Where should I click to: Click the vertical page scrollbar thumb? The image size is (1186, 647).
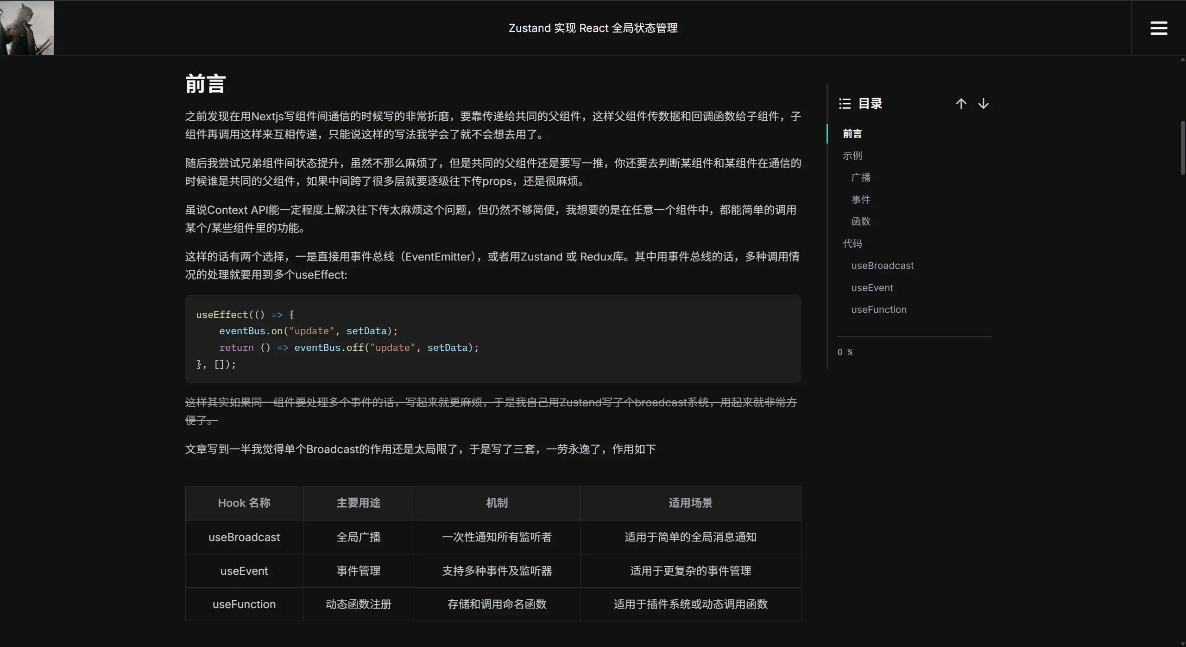point(1182,147)
